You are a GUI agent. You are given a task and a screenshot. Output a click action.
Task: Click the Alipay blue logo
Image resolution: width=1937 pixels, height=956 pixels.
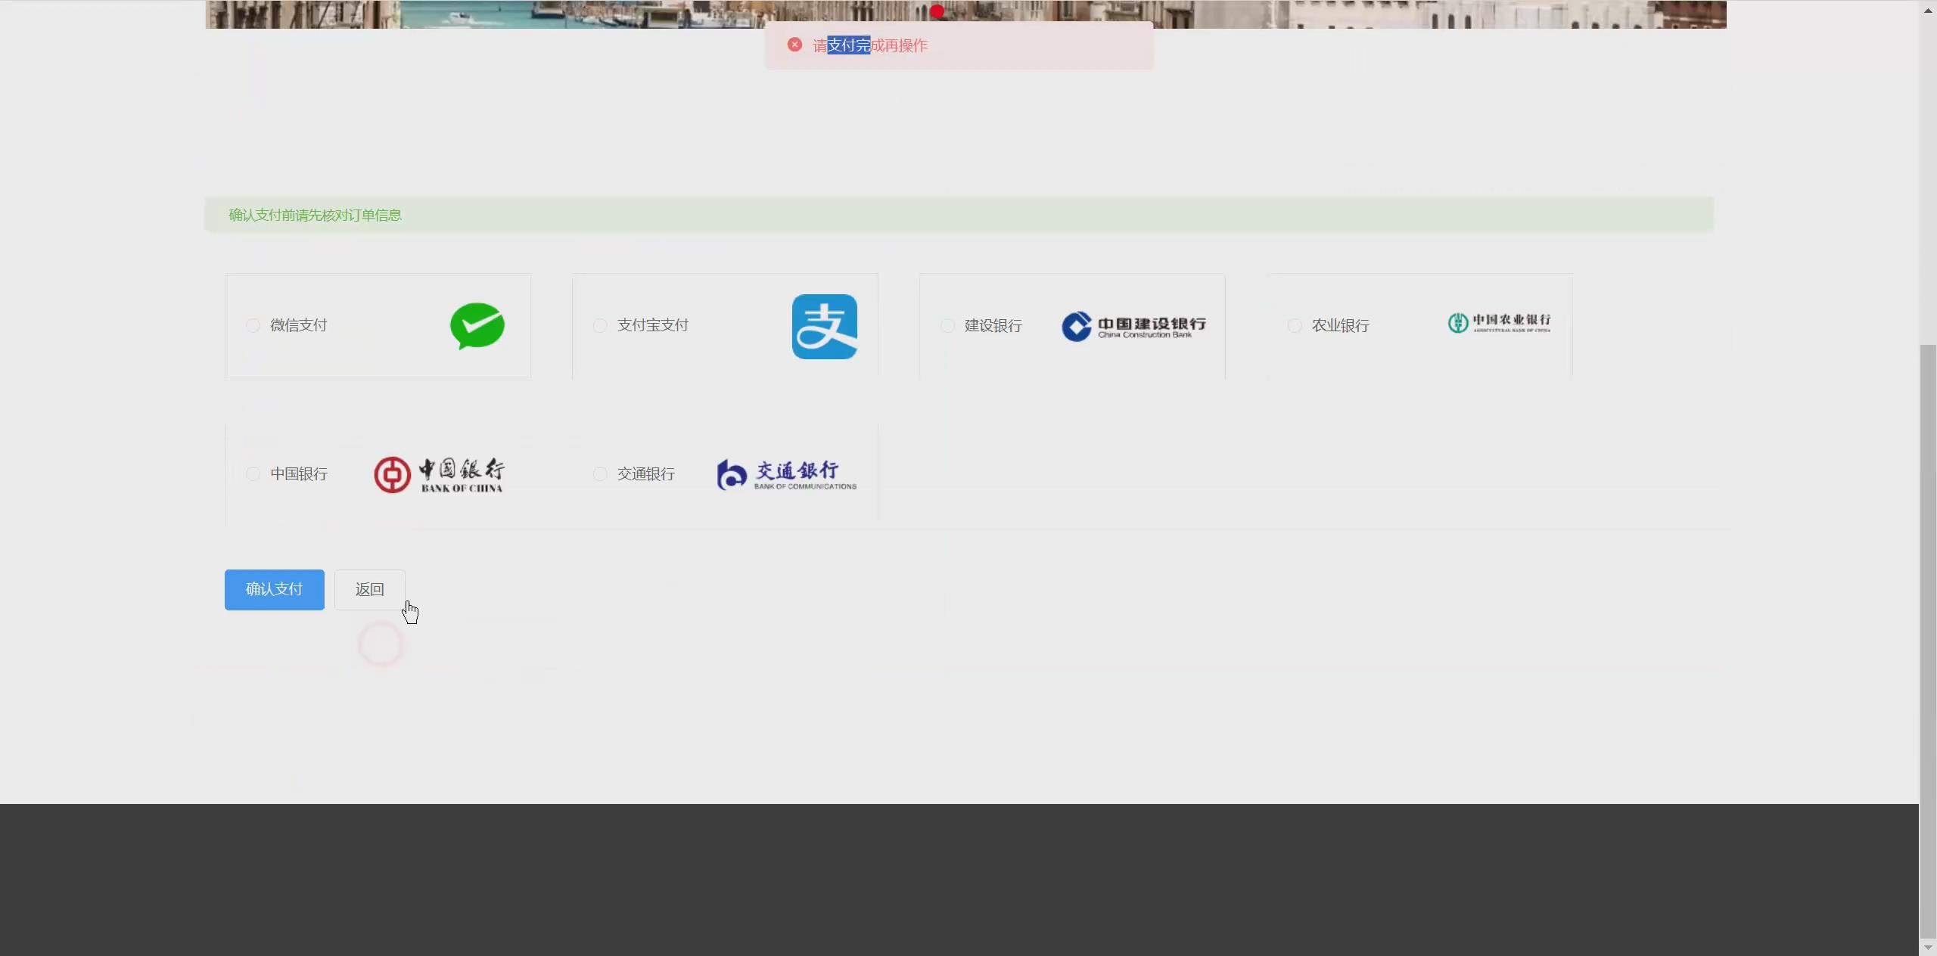(x=825, y=327)
